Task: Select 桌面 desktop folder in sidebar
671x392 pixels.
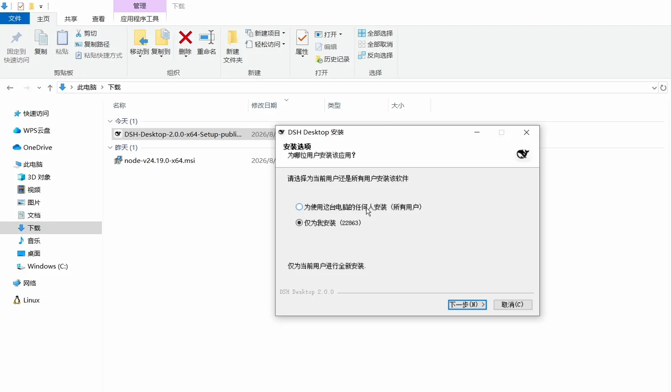Action: [x=29, y=253]
